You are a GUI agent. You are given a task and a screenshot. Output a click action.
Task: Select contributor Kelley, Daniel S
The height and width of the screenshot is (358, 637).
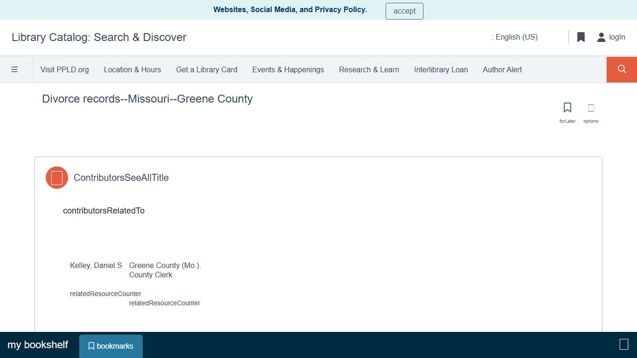pyautogui.click(x=96, y=265)
